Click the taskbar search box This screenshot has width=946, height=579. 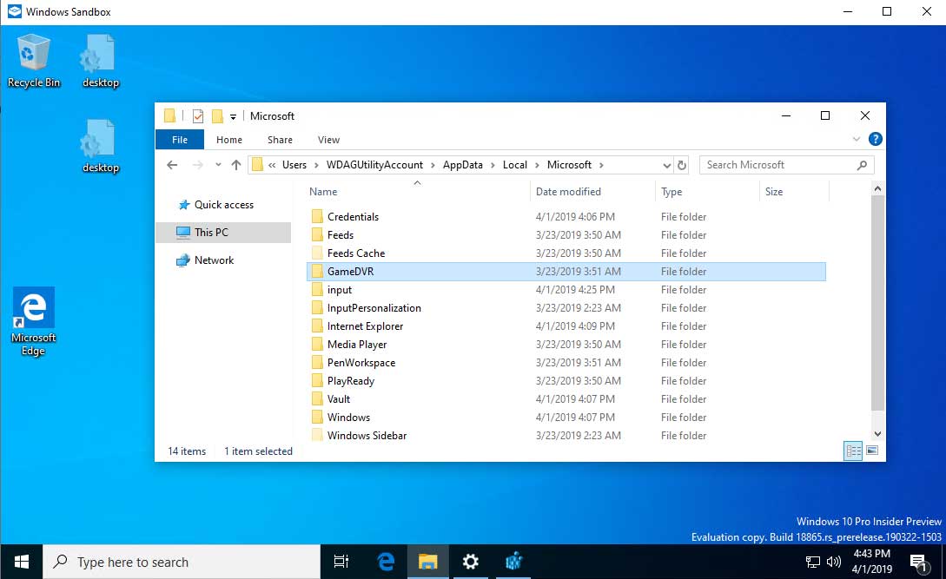click(182, 563)
